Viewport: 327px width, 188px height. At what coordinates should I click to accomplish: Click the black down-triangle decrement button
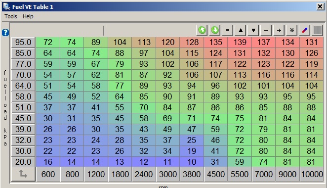253,30
